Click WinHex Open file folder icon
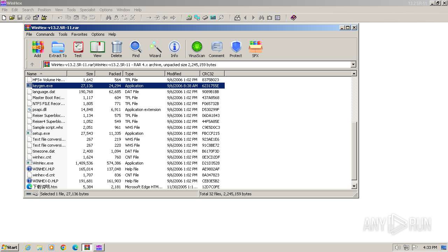 (12, 17)
